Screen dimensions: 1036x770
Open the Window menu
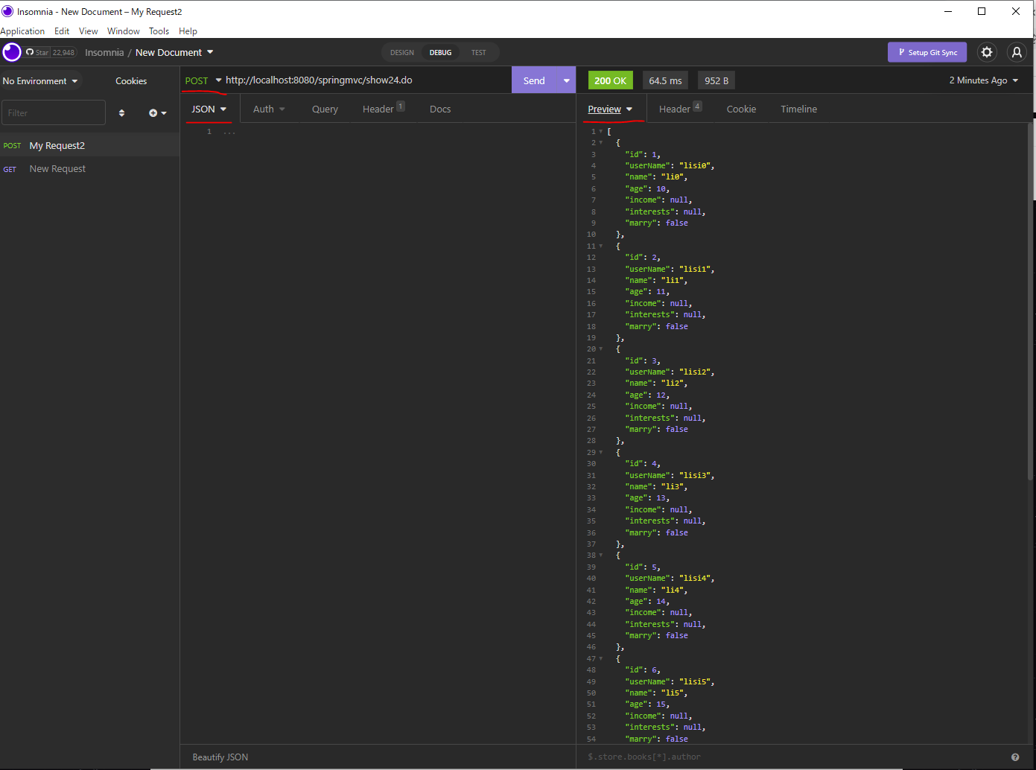click(x=123, y=31)
